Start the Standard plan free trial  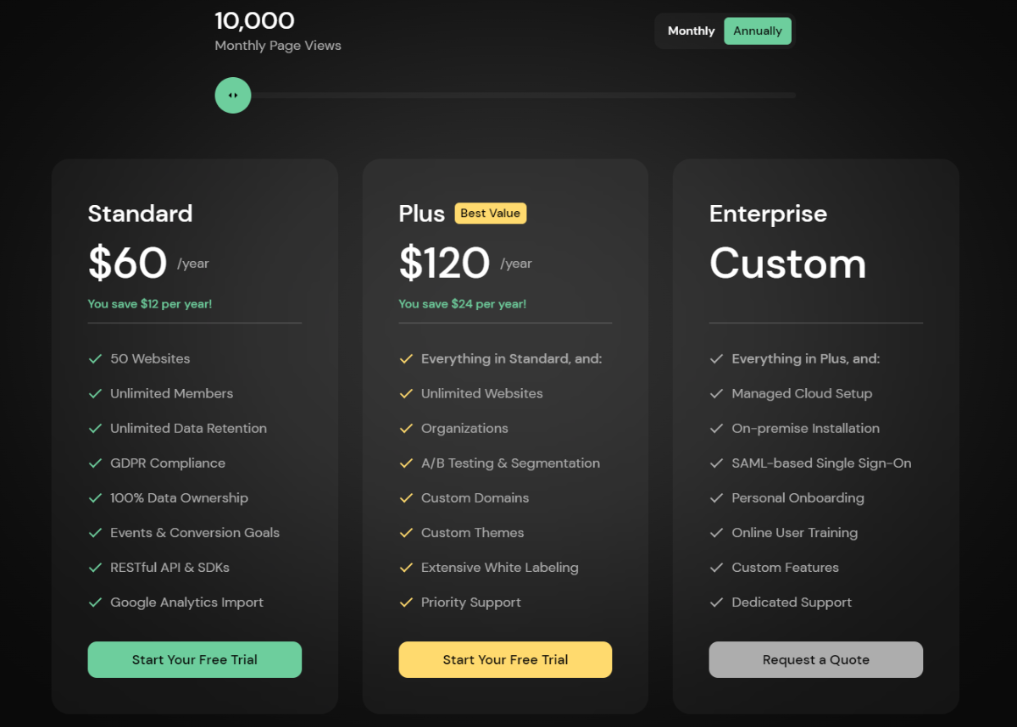pyautogui.click(x=195, y=659)
